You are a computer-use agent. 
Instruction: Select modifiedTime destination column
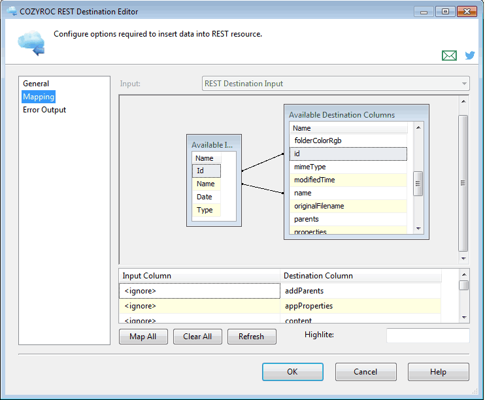point(348,180)
